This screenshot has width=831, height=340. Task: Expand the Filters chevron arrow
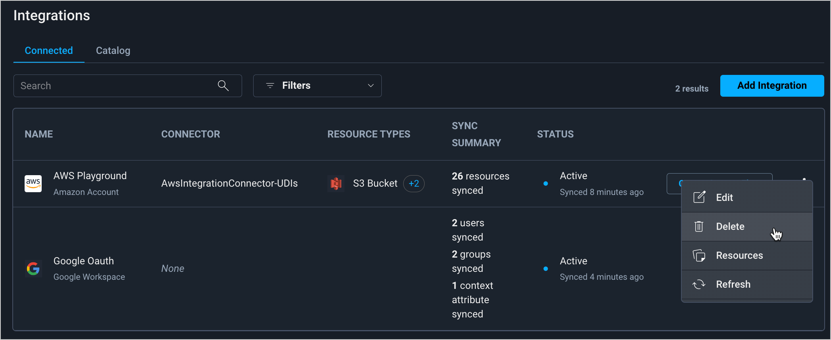[x=371, y=86]
